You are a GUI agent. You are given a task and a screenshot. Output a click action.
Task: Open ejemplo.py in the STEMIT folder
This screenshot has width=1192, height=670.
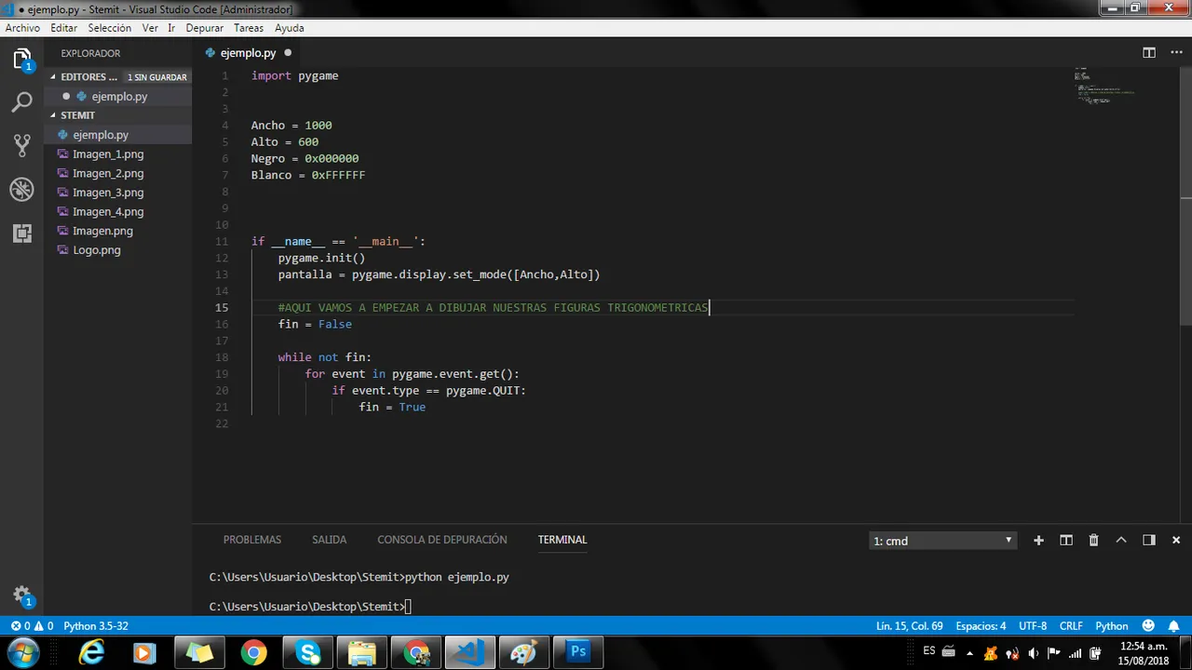click(x=118, y=135)
